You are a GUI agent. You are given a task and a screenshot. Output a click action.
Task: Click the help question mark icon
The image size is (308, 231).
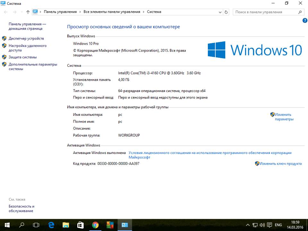tap(305, 21)
